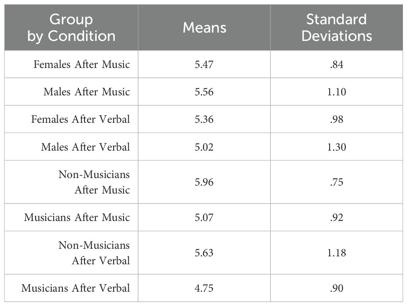Click the mean value 5.56

[204, 92]
